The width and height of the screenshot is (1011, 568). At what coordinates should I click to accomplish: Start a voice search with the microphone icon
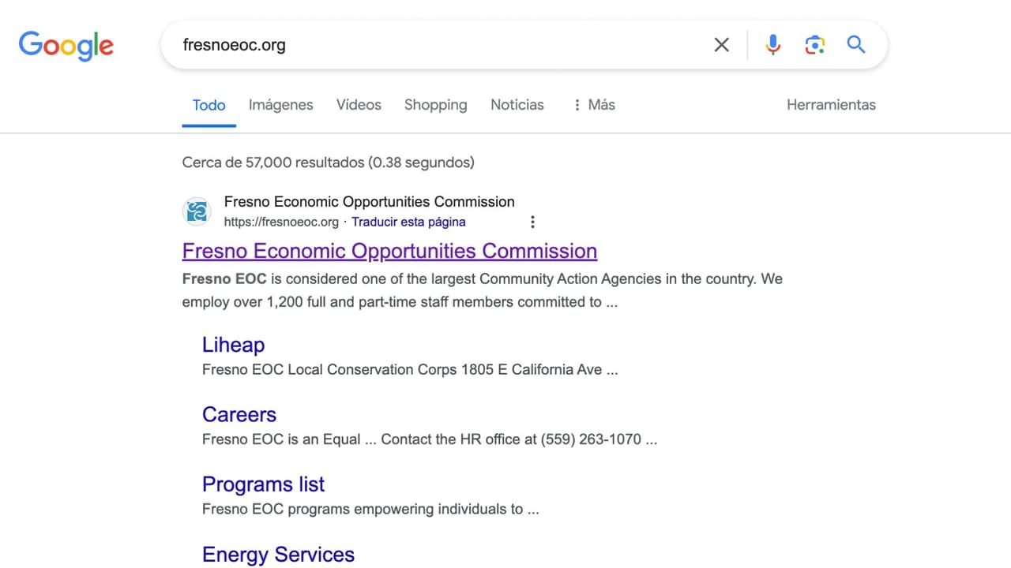772,45
